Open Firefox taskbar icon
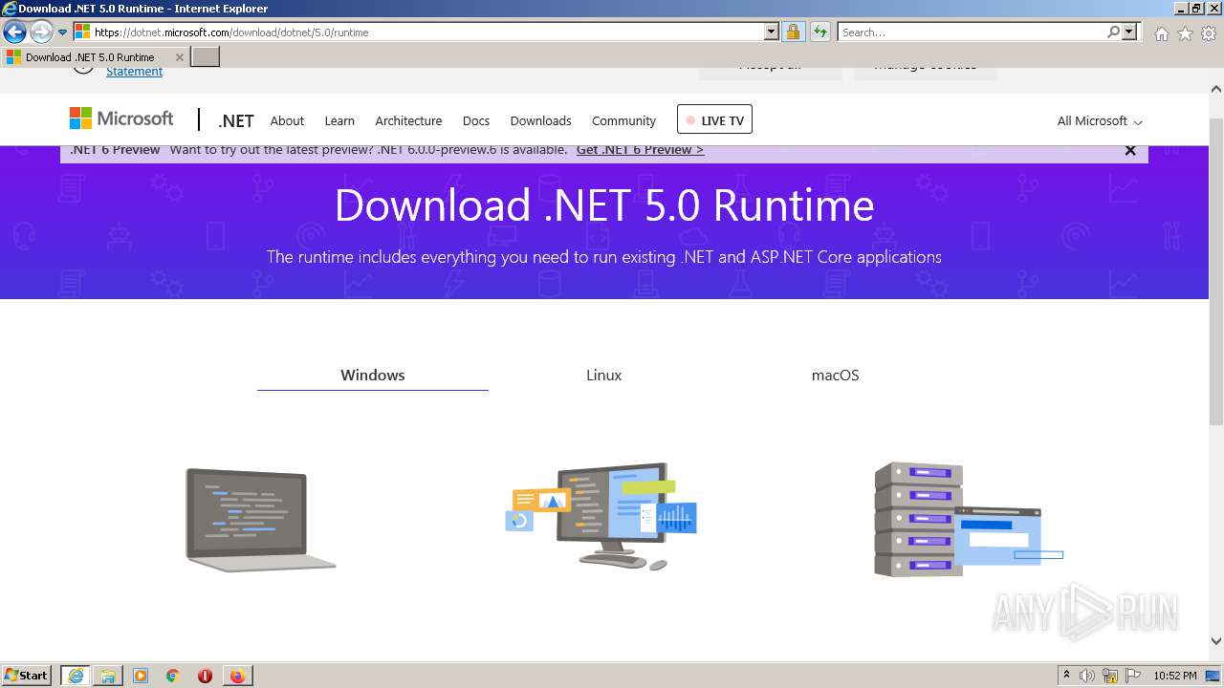Viewport: 1224px width, 688px height. [x=237, y=676]
